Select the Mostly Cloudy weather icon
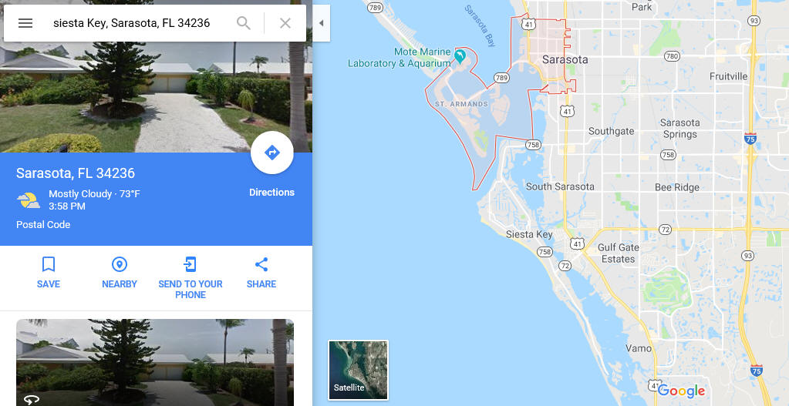 29,200
